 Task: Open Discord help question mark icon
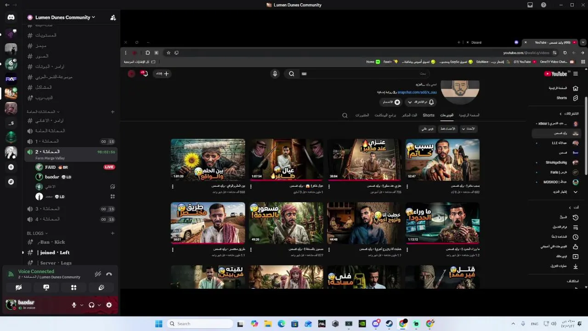click(x=544, y=5)
